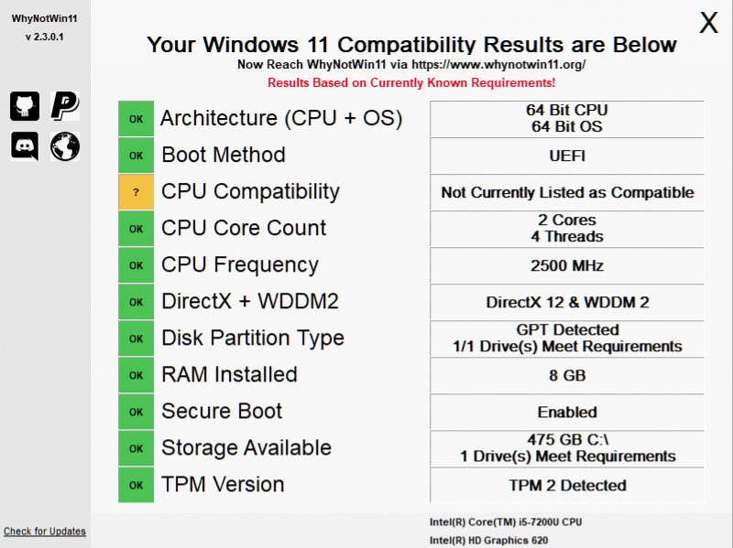Click the '2500 MHz' CPU frequency result
This screenshot has width=733, height=548.
567,265
